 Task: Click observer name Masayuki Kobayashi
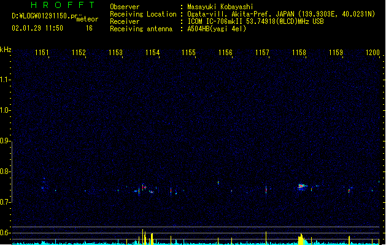point(220,7)
